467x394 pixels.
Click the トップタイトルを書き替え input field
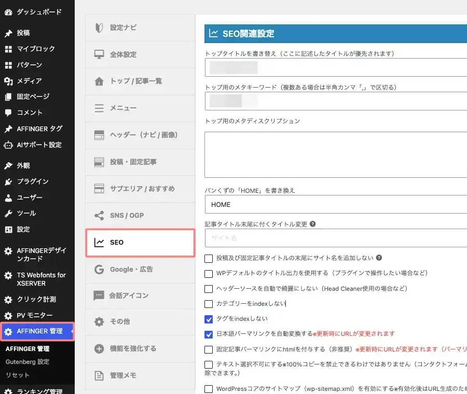[336, 67]
